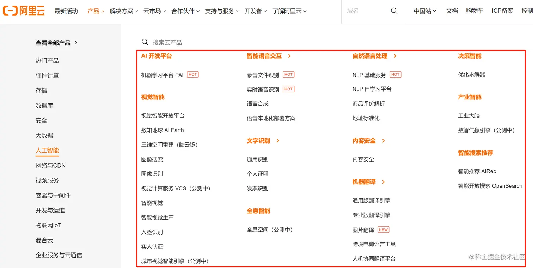
Task: Open 优化求解器 product
Action: (472, 75)
